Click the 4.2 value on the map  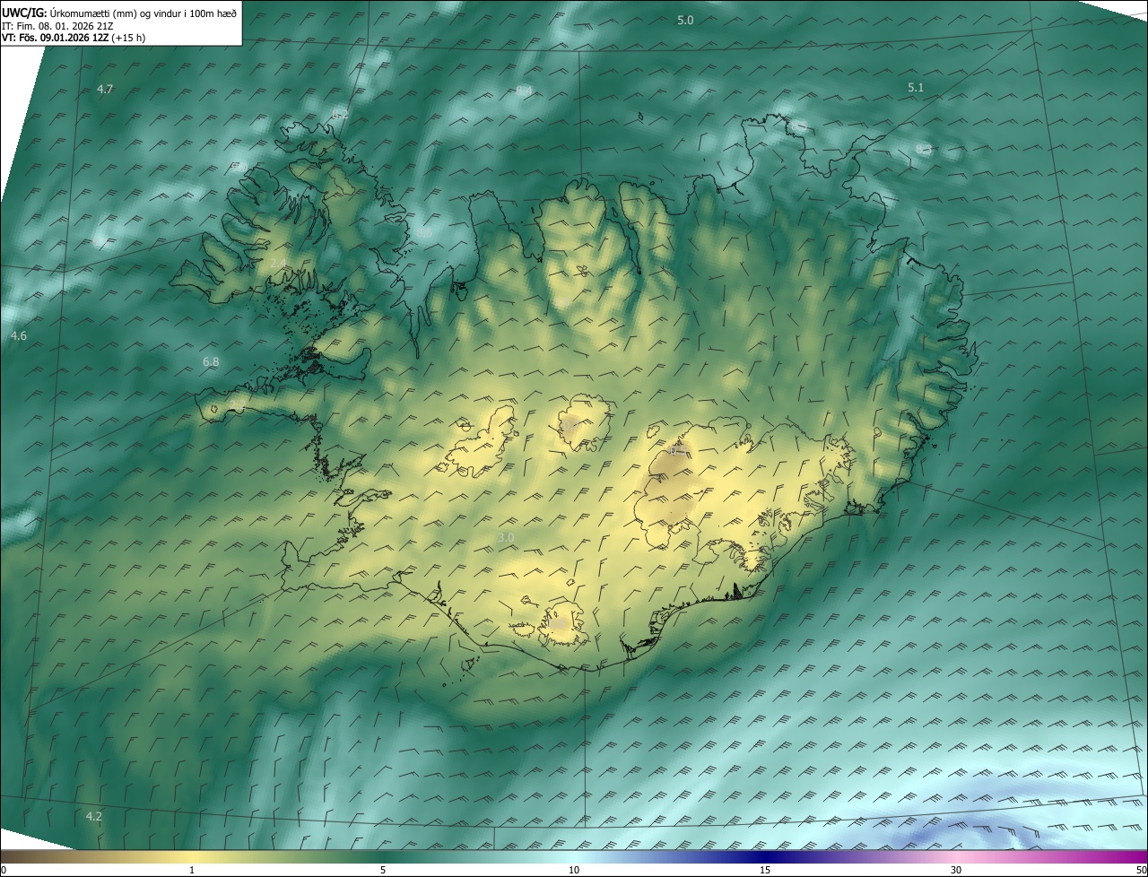click(94, 816)
